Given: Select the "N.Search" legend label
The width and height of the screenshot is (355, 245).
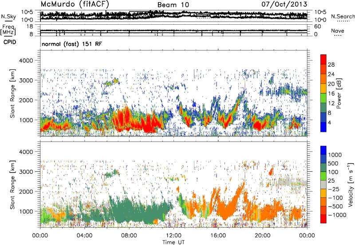Looking at the screenshot, I should tap(343, 16).
